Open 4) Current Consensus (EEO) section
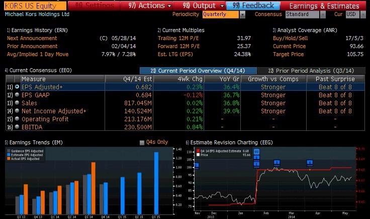The width and height of the screenshot is (370, 219). coord(38,70)
